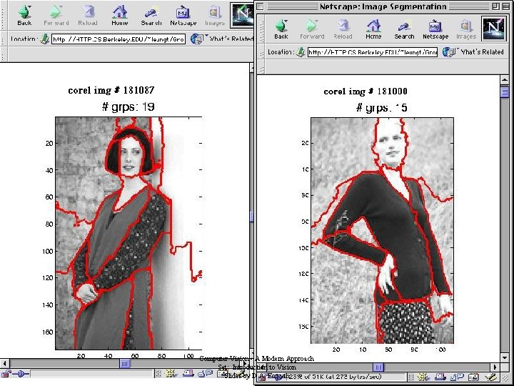Image resolution: width=514 pixels, height=386 pixels.
Task: Click the zoom box in Image Segmentation title bar
Action: click(x=495, y=6)
